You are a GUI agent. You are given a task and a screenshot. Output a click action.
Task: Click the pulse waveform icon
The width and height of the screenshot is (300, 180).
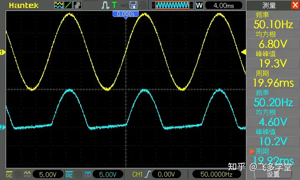(x=105, y=5)
